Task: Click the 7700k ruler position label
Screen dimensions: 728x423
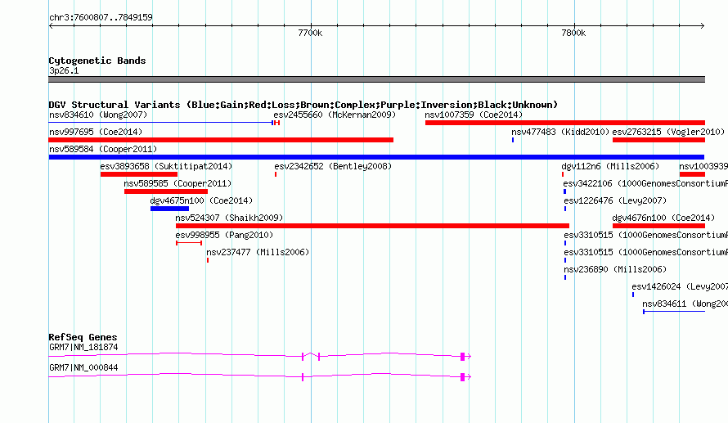Action: coord(310,33)
